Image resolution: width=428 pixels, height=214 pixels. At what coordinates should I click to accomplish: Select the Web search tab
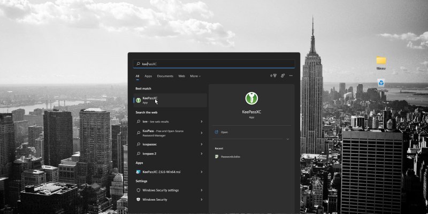click(x=181, y=76)
